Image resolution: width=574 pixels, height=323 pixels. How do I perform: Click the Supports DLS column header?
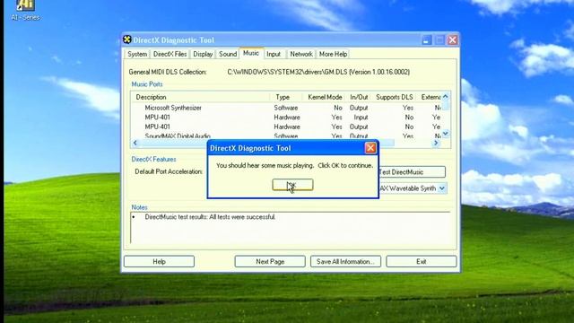[395, 97]
